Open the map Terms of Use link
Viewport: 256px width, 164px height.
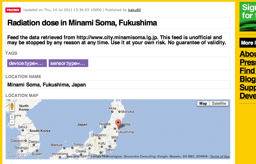220,156
